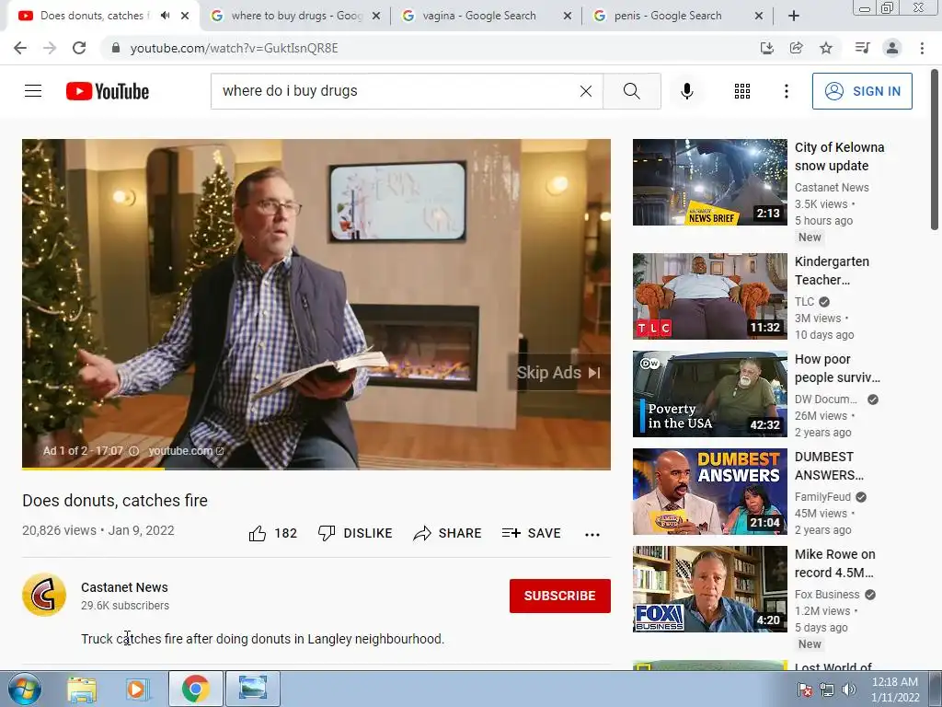Clear the YouTube search box text

click(x=586, y=91)
